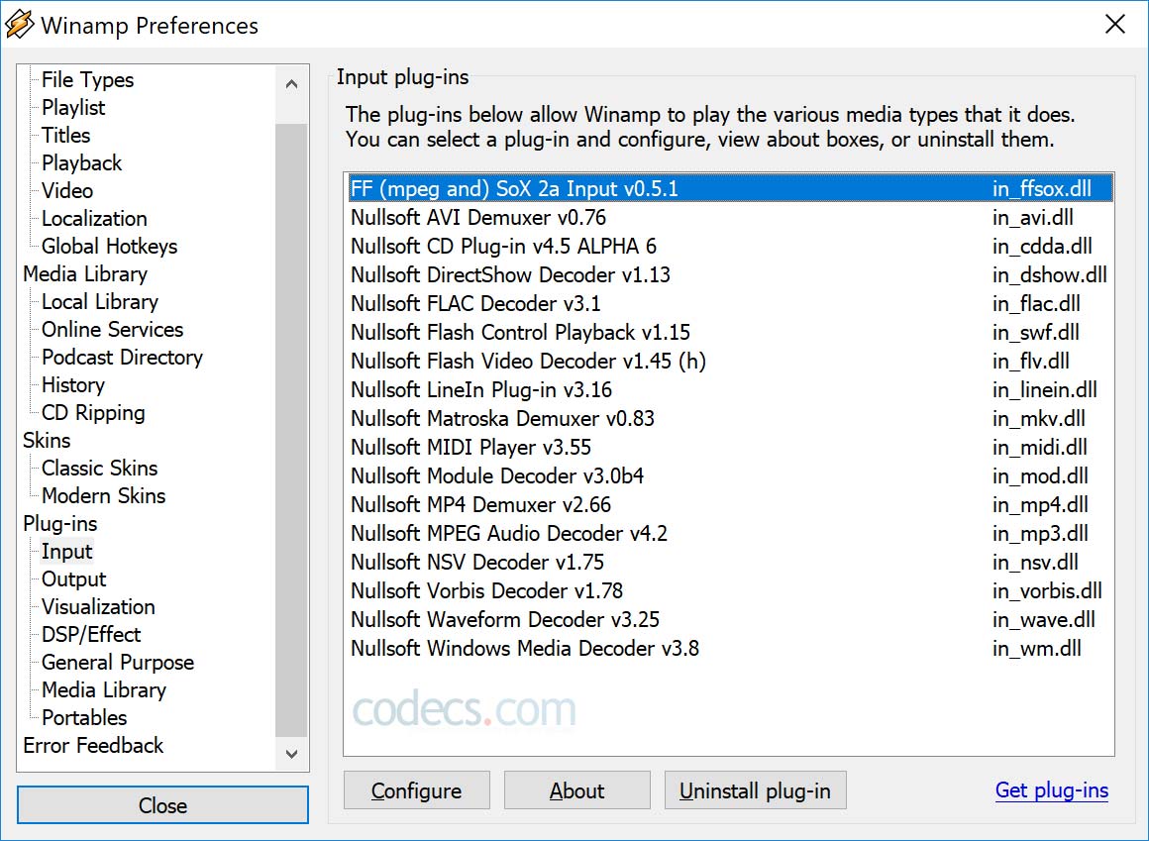
Task: Open Portables plug-ins page
Action: (84, 718)
